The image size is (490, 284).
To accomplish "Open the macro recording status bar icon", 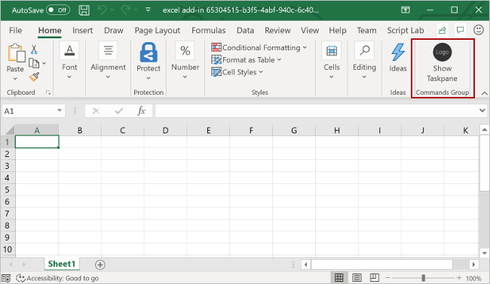I will (6, 278).
